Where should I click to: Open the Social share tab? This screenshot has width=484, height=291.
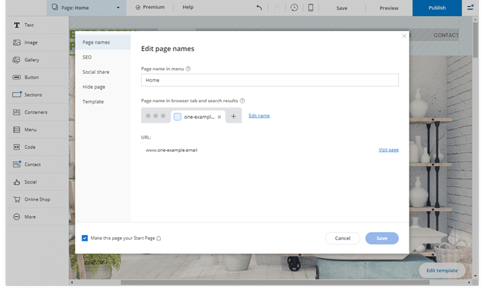(x=95, y=72)
